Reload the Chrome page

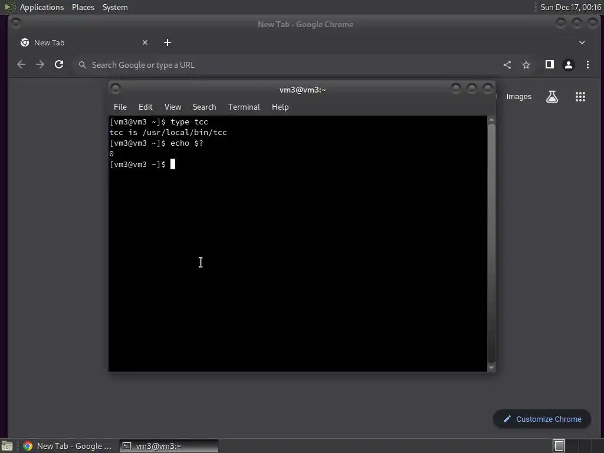[x=59, y=65]
